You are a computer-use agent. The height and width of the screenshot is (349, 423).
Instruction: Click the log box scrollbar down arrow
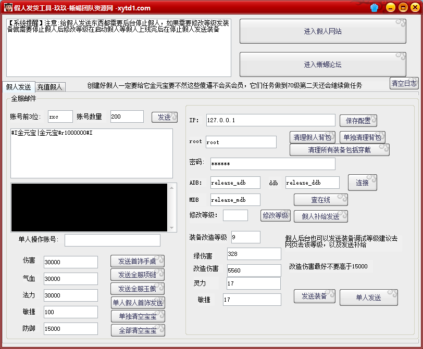tap(173, 228)
